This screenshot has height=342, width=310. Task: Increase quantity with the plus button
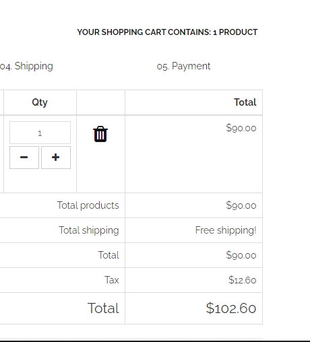[56, 158]
